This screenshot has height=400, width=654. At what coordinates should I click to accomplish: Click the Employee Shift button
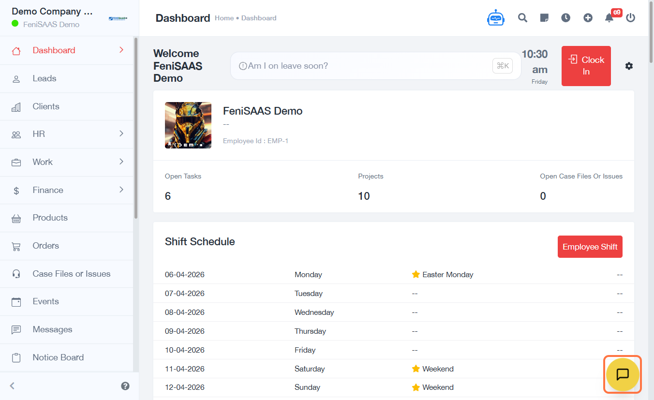(x=590, y=247)
